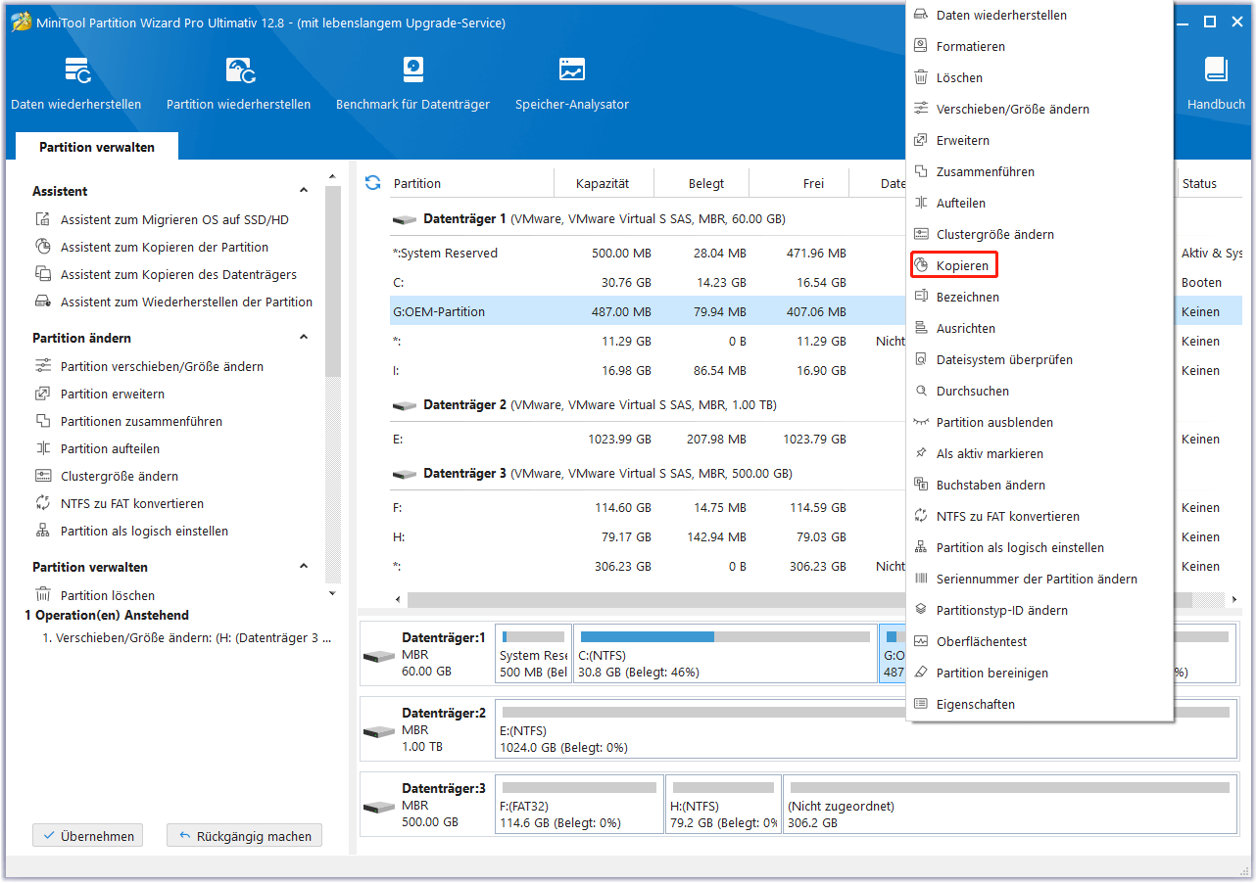The image size is (1257, 883).
Task: Choose Partition aufteilen in sidebar
Action: [110, 449]
